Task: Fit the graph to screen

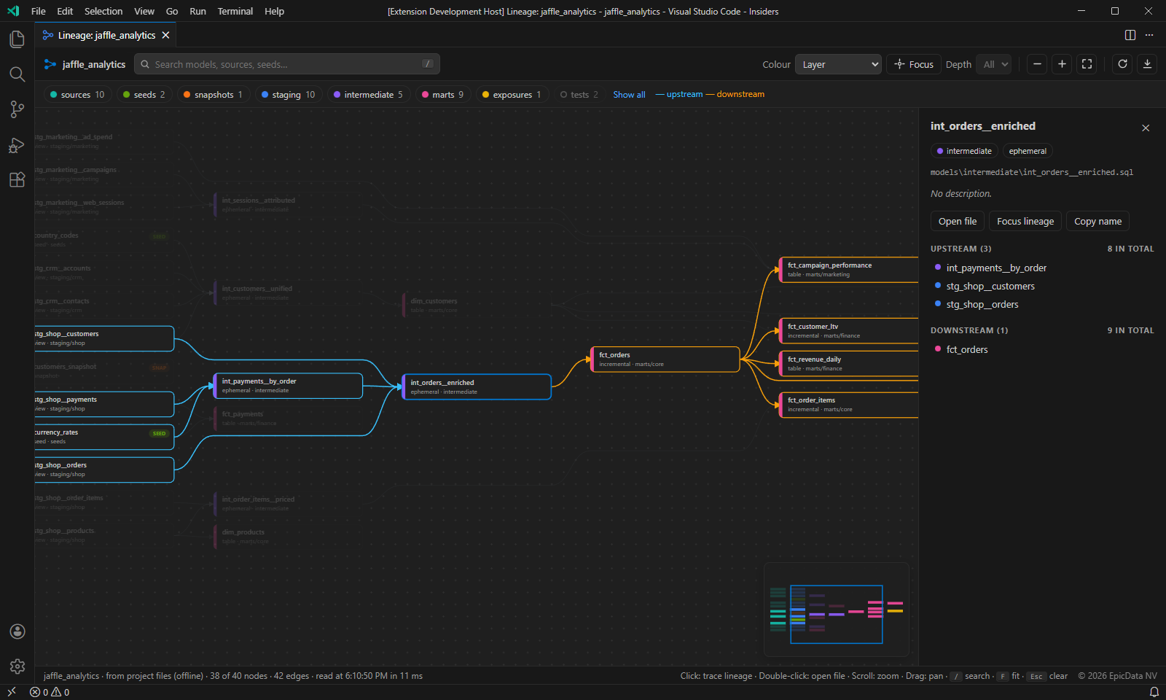Action: click(1087, 64)
